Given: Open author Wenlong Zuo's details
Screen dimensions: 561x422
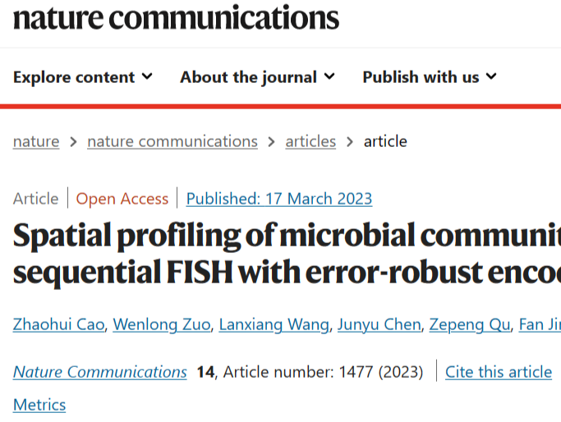Looking at the screenshot, I should point(162,325).
